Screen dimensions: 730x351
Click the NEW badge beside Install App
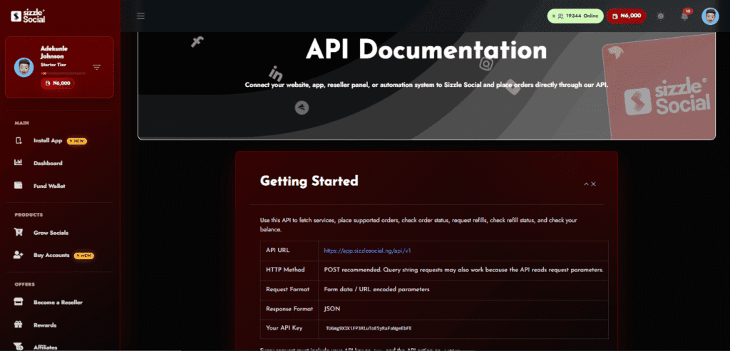tap(77, 140)
